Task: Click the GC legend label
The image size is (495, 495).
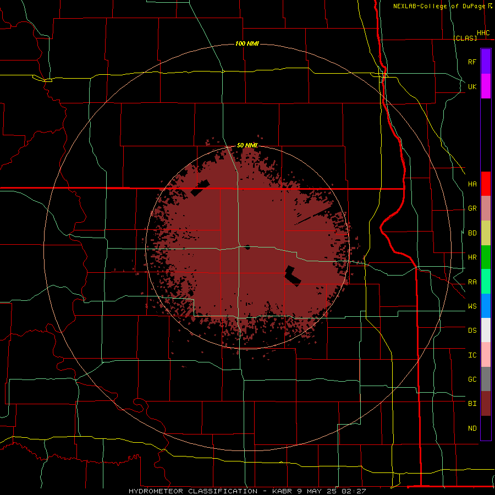Action: point(472,380)
